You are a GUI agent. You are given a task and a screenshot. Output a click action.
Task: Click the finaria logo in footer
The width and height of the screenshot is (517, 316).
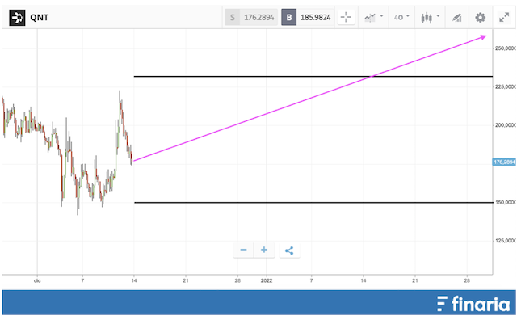point(473,303)
